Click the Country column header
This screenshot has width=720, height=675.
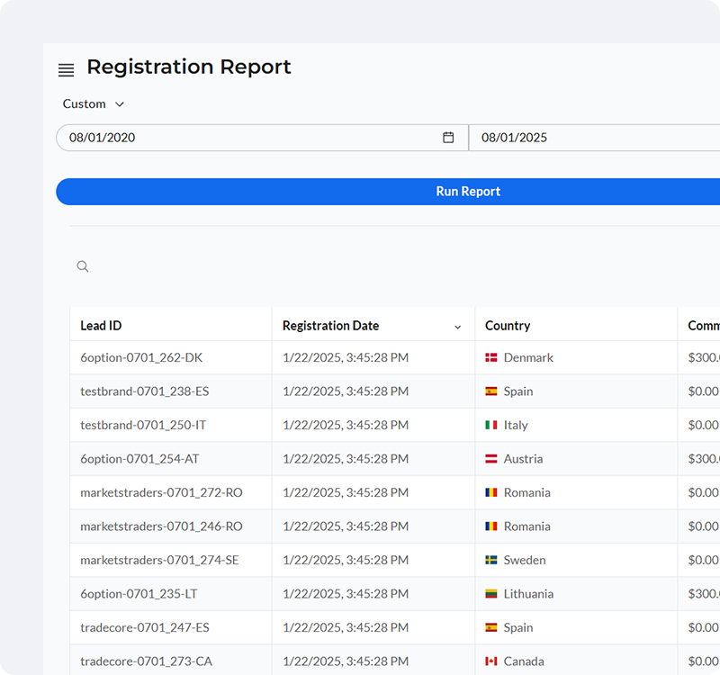508,326
